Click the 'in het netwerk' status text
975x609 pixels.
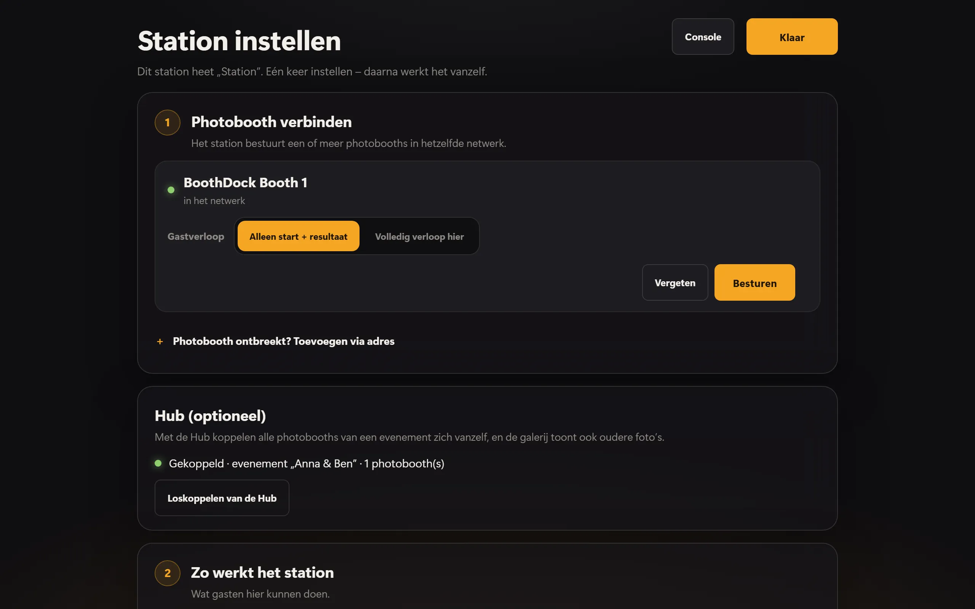(x=214, y=201)
